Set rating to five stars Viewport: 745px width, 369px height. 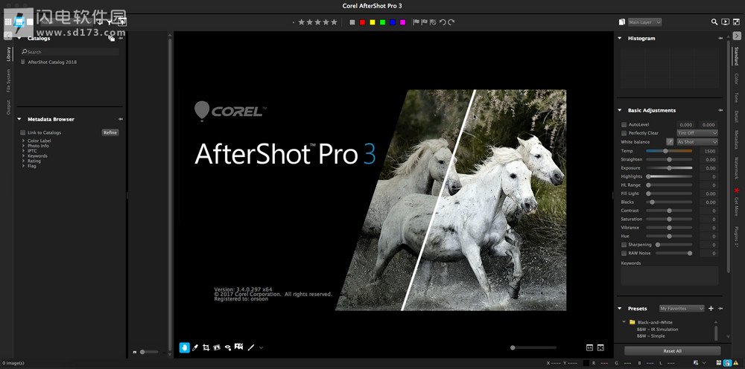tap(334, 22)
